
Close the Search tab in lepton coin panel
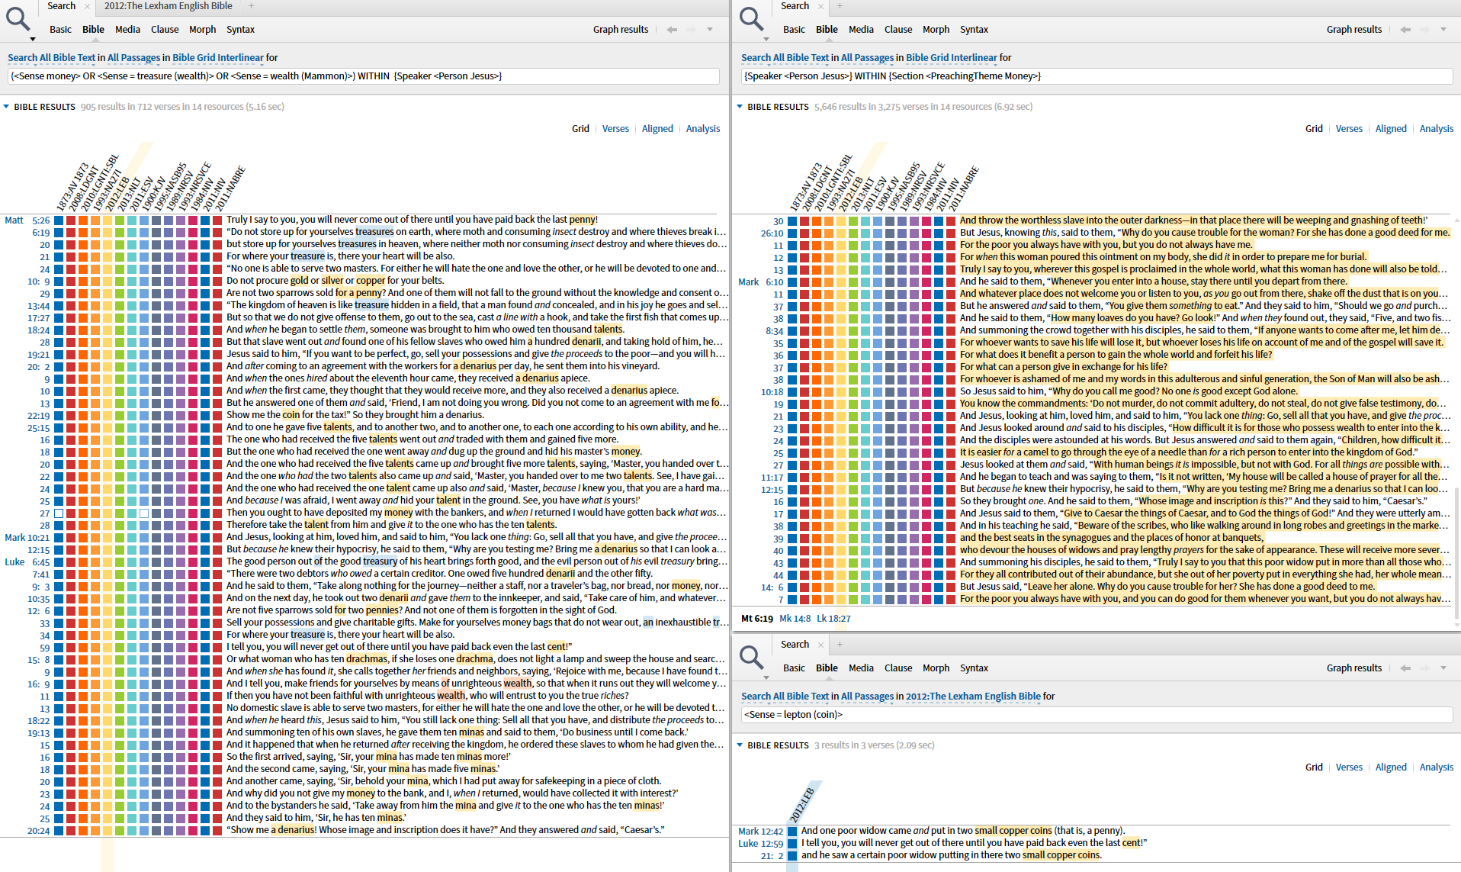point(820,645)
